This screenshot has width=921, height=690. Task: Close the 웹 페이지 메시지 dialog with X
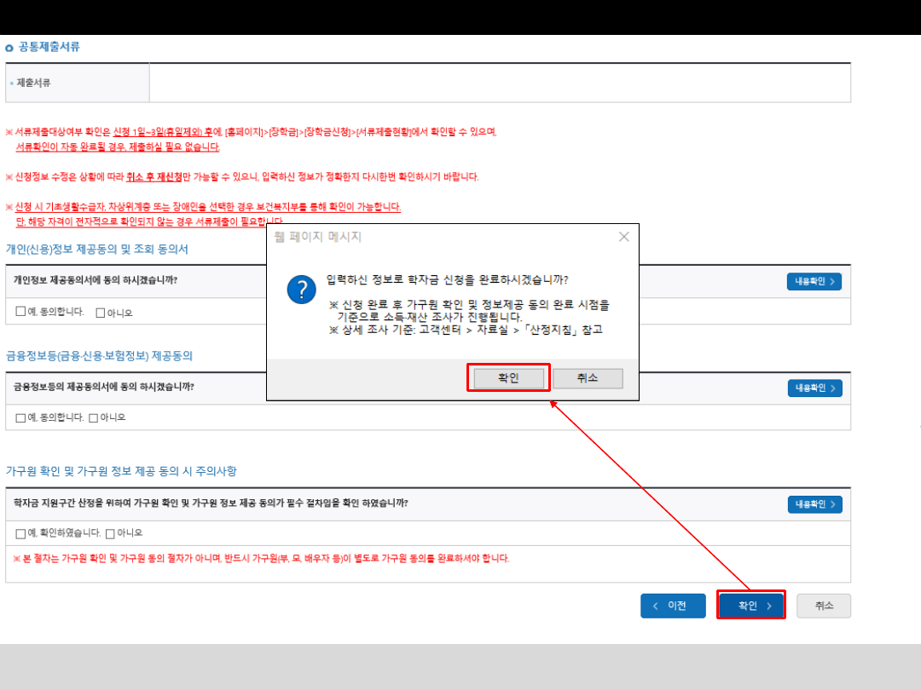(x=623, y=237)
